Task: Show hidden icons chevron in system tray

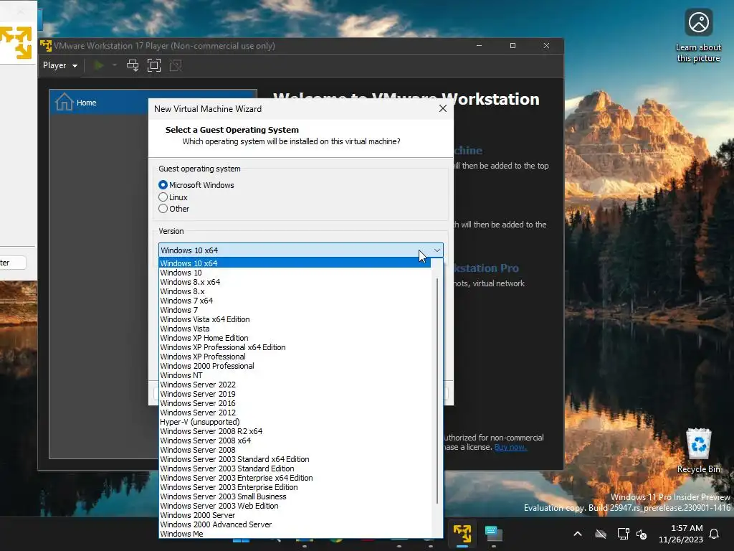Action: (578, 534)
